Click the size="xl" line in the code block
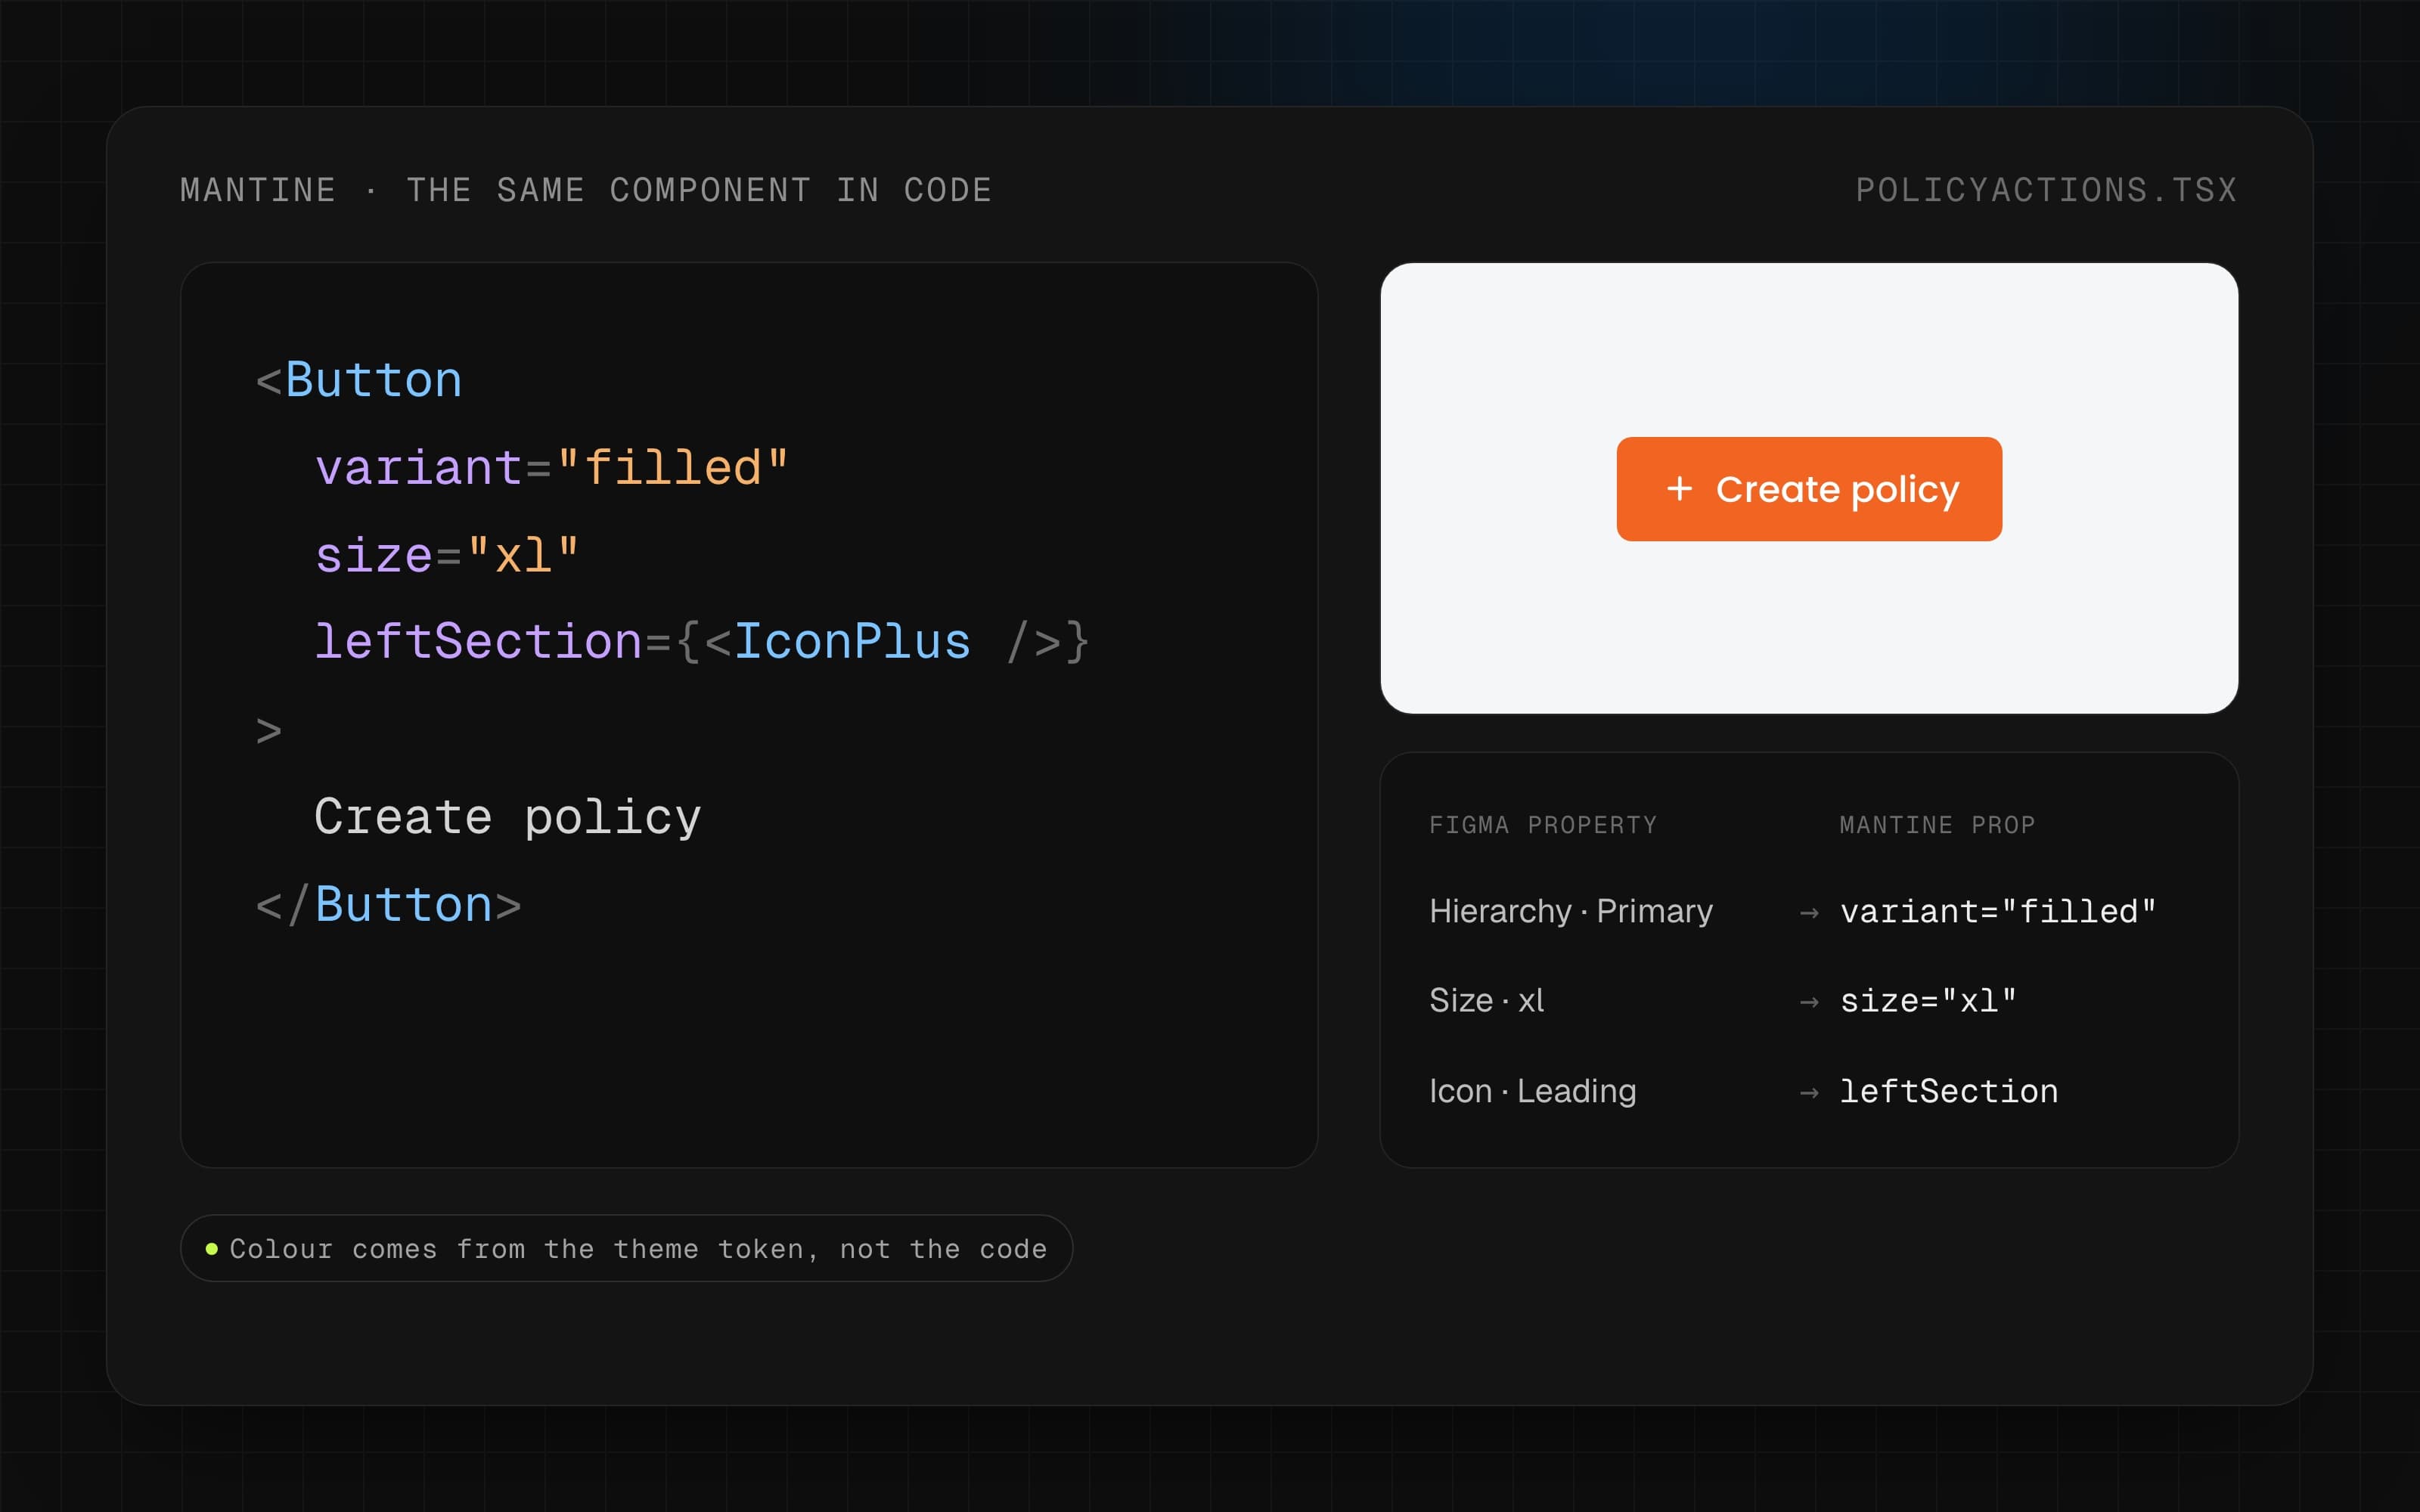 click(x=447, y=555)
